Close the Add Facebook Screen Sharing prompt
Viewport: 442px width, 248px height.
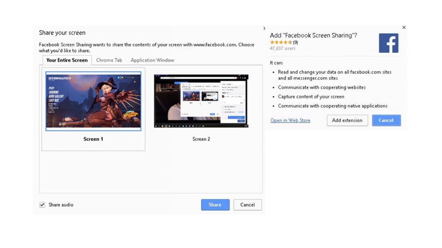click(404, 28)
